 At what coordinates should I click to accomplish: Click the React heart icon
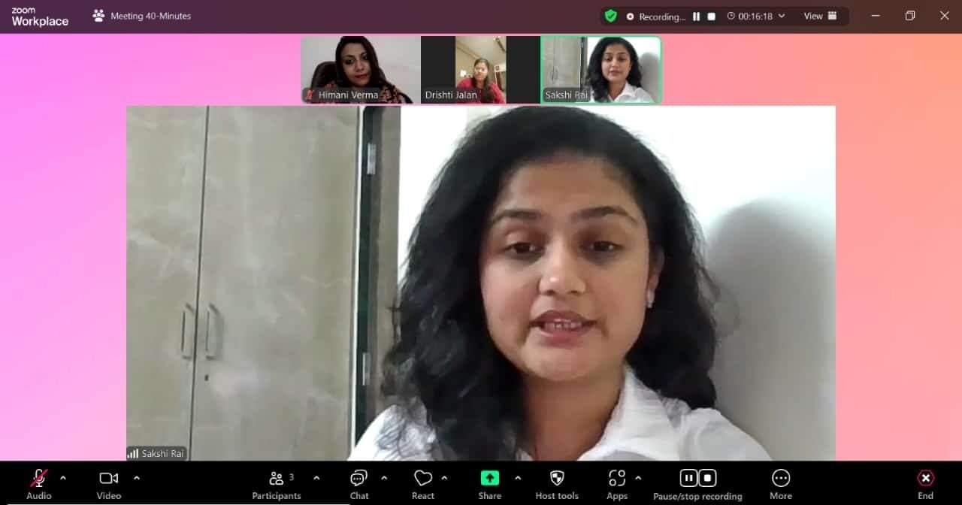(x=423, y=479)
